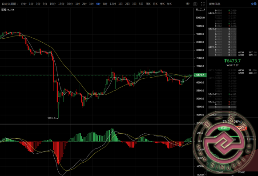Choose the 1日 daily interval
258x176 pixels.
[x=120, y=4]
